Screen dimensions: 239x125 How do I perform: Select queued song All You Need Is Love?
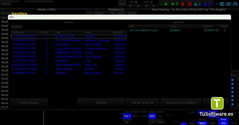tap(178, 30)
